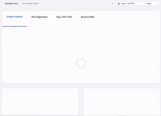Select the Avg. Visit Time tab
Image resolution: width=161 pixels, height=116 pixels.
coord(64,17)
